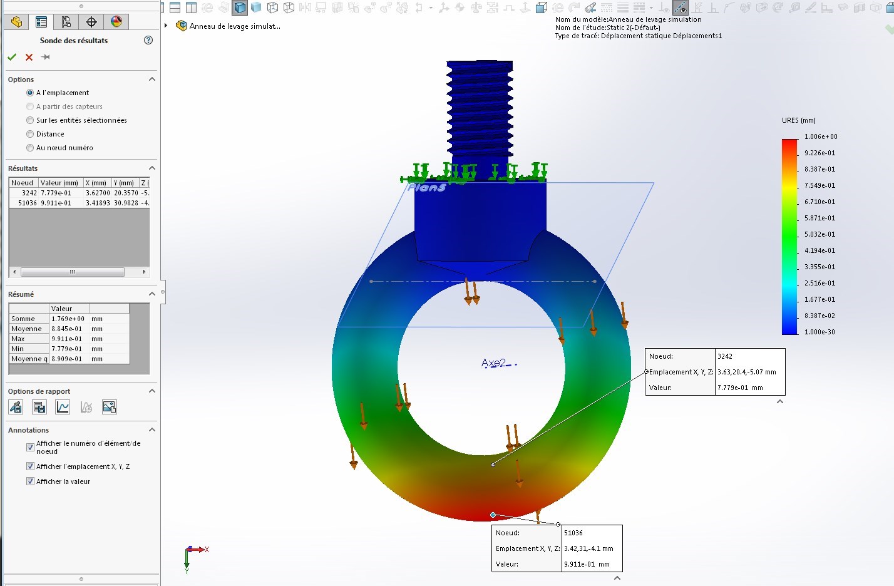894x586 pixels.
Task: Select shaded with edges display style
Action: (240, 8)
